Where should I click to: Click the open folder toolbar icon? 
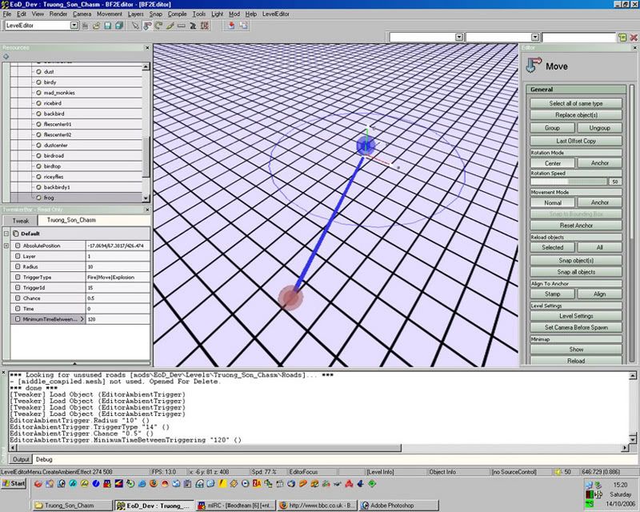tap(96, 26)
